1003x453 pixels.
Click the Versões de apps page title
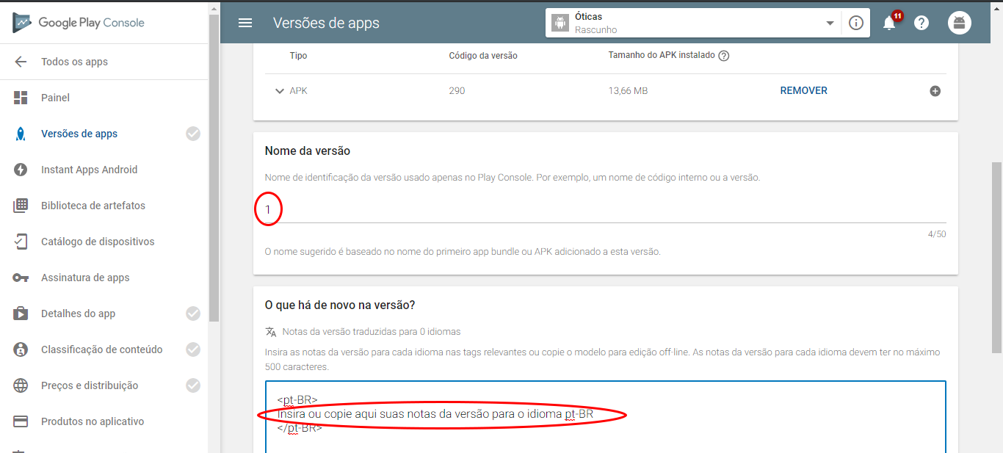point(326,23)
